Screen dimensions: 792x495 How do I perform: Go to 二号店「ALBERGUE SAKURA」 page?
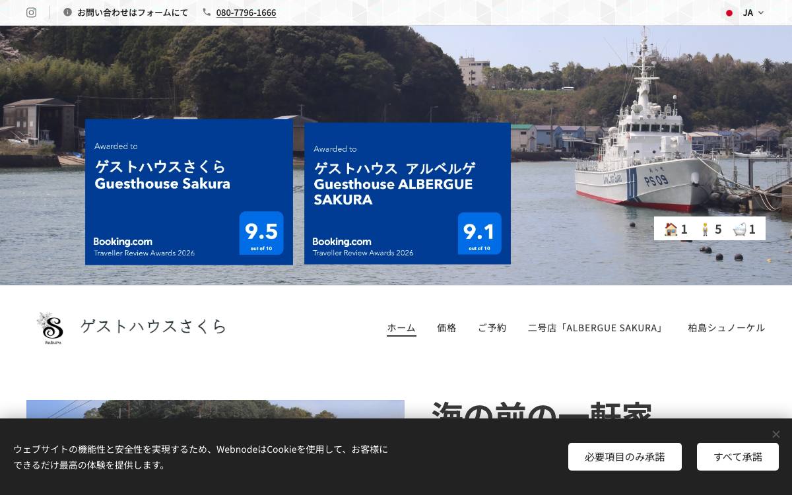tap(597, 327)
